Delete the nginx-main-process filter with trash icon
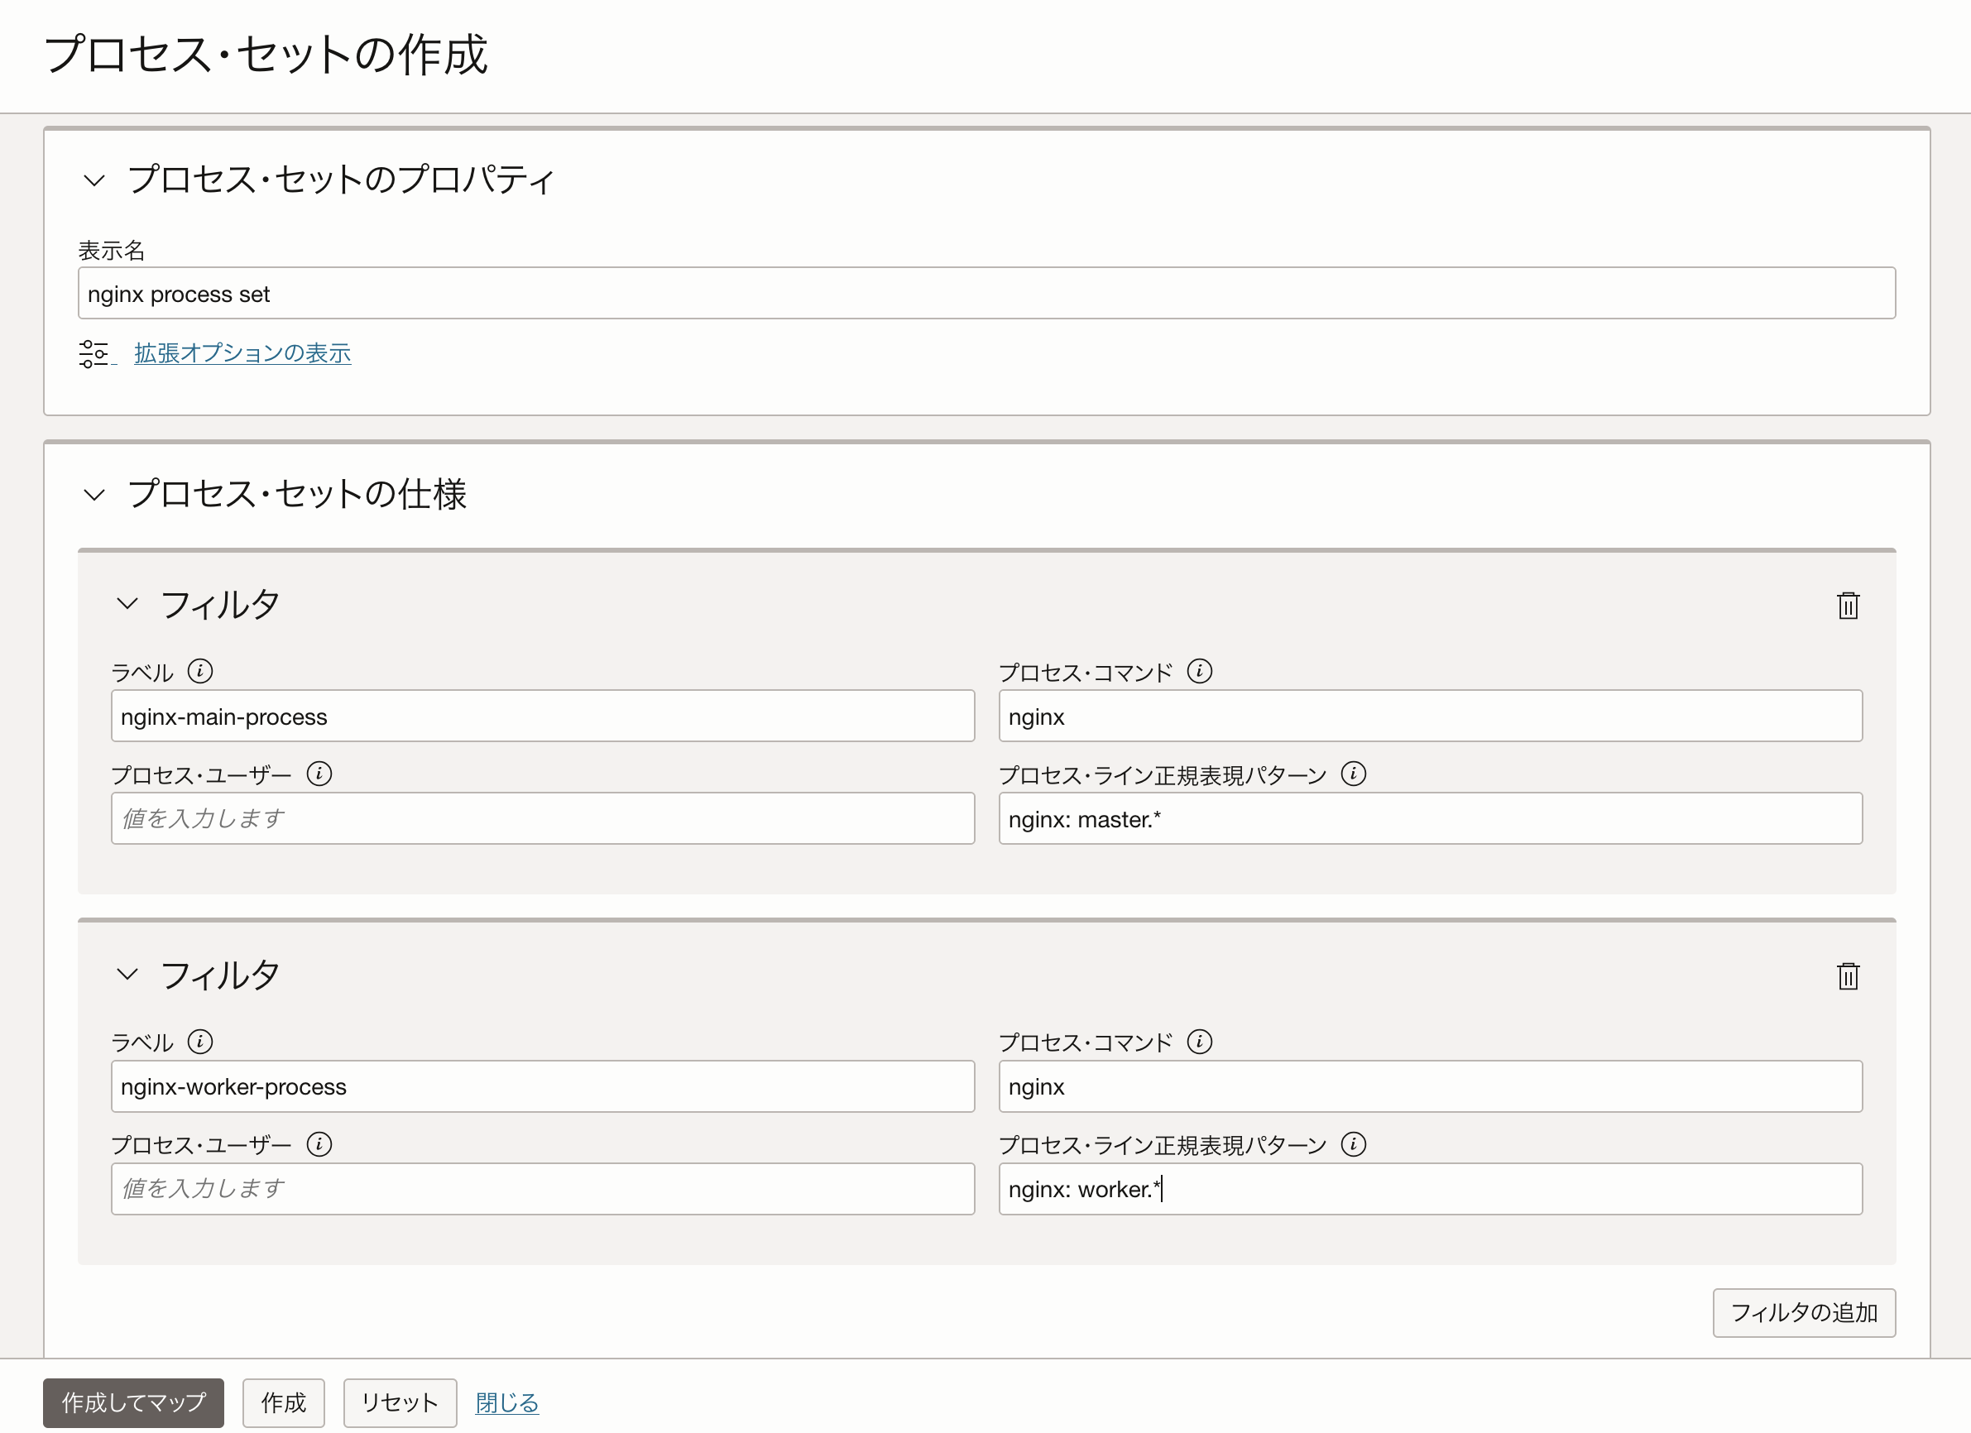Viewport: 1971px width, 1433px height. coord(1848,605)
